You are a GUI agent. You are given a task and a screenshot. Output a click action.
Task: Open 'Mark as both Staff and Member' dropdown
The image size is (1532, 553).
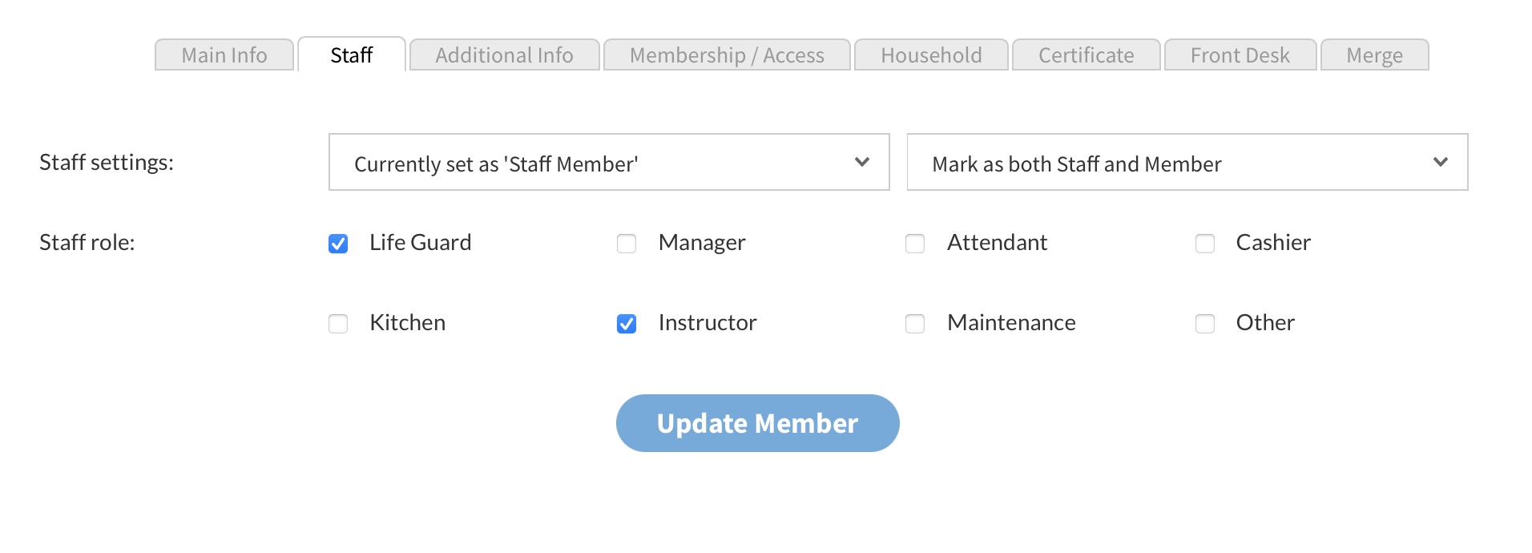point(1187,163)
